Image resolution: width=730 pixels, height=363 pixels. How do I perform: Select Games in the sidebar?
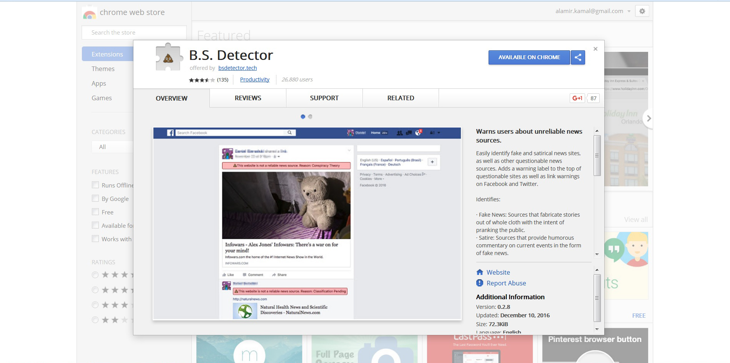(101, 98)
